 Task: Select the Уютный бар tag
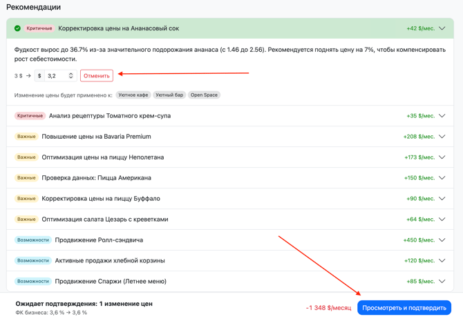pos(169,95)
